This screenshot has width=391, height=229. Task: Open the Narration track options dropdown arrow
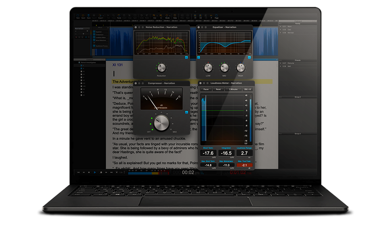(89, 37)
